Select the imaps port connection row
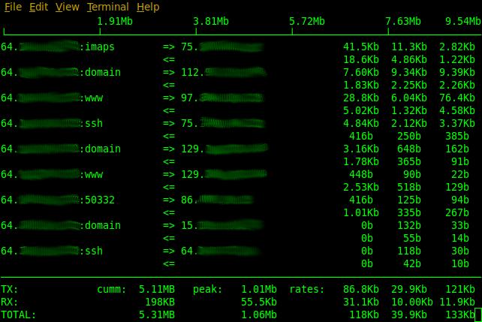This screenshot has width=482, height=322. (100, 47)
